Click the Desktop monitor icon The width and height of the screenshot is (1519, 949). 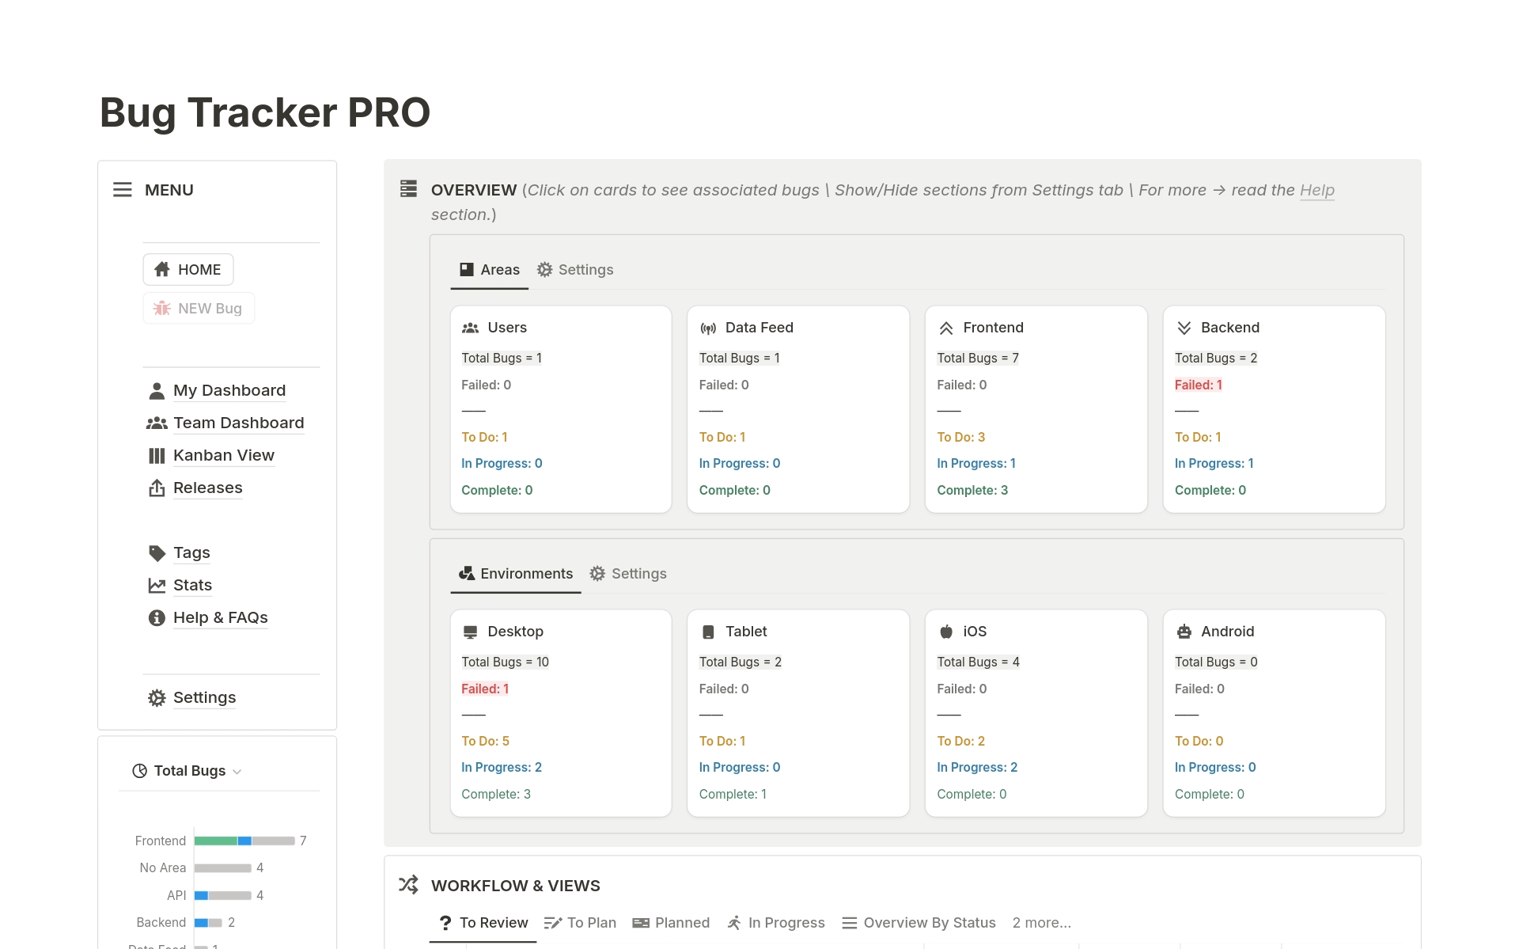click(470, 632)
